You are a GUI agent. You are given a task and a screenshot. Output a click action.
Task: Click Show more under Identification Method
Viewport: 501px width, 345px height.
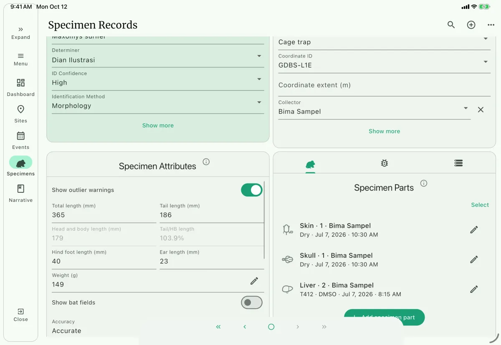158,125
